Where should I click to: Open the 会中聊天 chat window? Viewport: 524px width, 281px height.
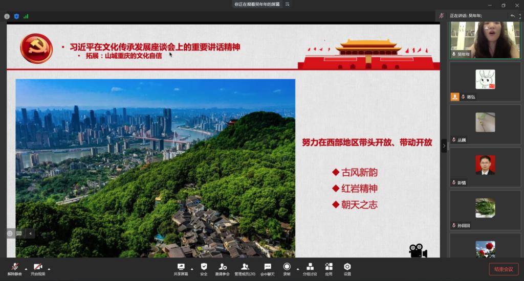[267, 269]
